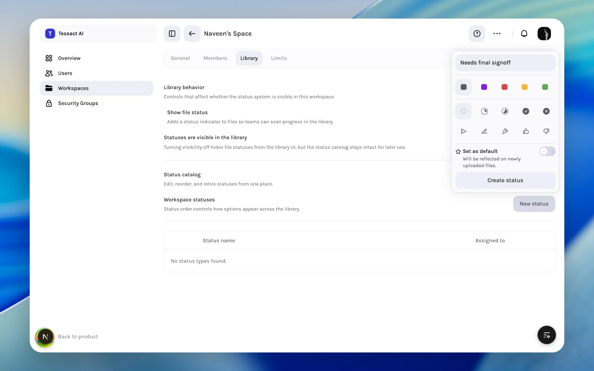Image resolution: width=594 pixels, height=371 pixels.
Task: Open the floating list button at bottom right
Action: point(546,335)
